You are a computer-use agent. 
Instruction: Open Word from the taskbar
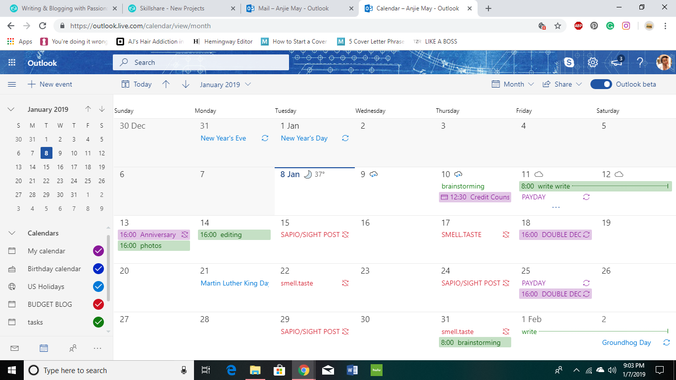click(x=352, y=370)
